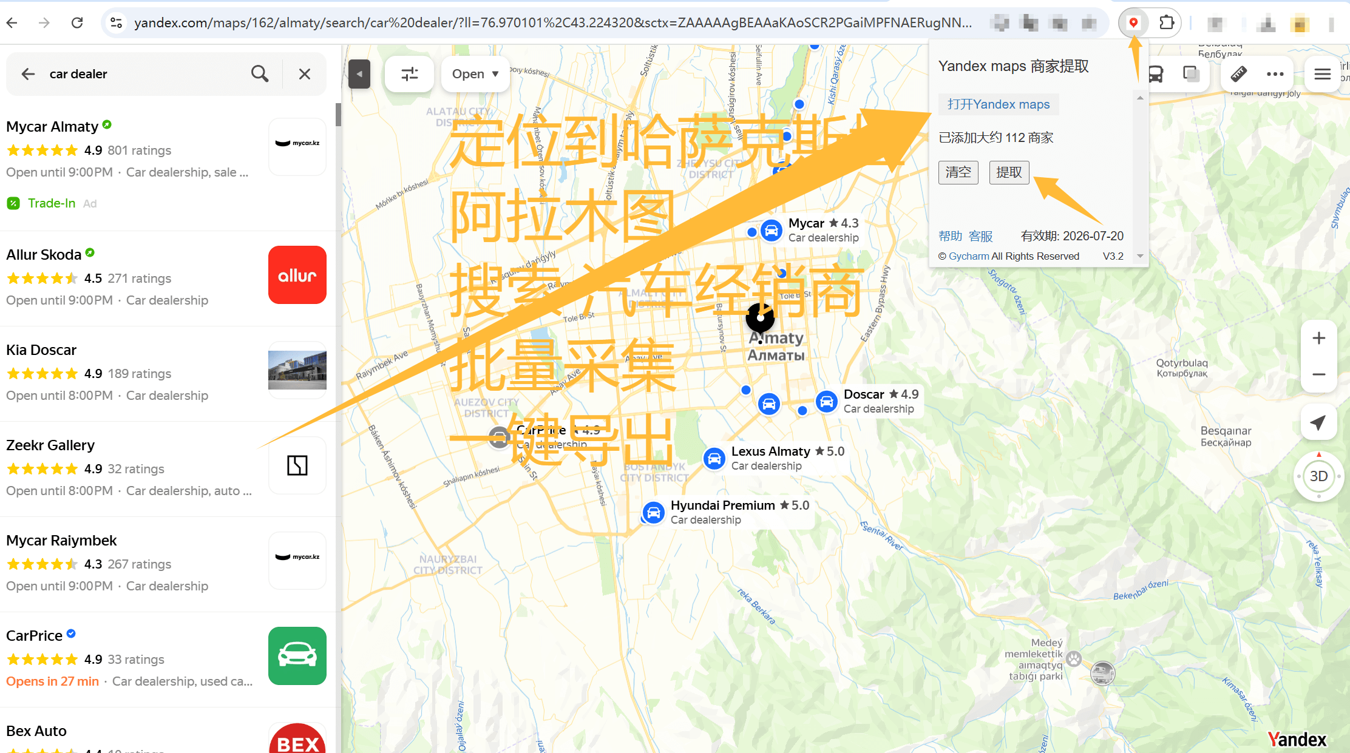This screenshot has height=753, width=1350.
Task: Click the Yandex maps extractor extension icon
Action: 1133,23
